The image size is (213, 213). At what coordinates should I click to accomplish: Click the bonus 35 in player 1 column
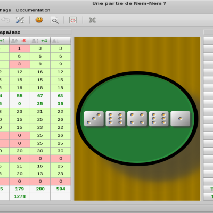[x=60, y=104]
